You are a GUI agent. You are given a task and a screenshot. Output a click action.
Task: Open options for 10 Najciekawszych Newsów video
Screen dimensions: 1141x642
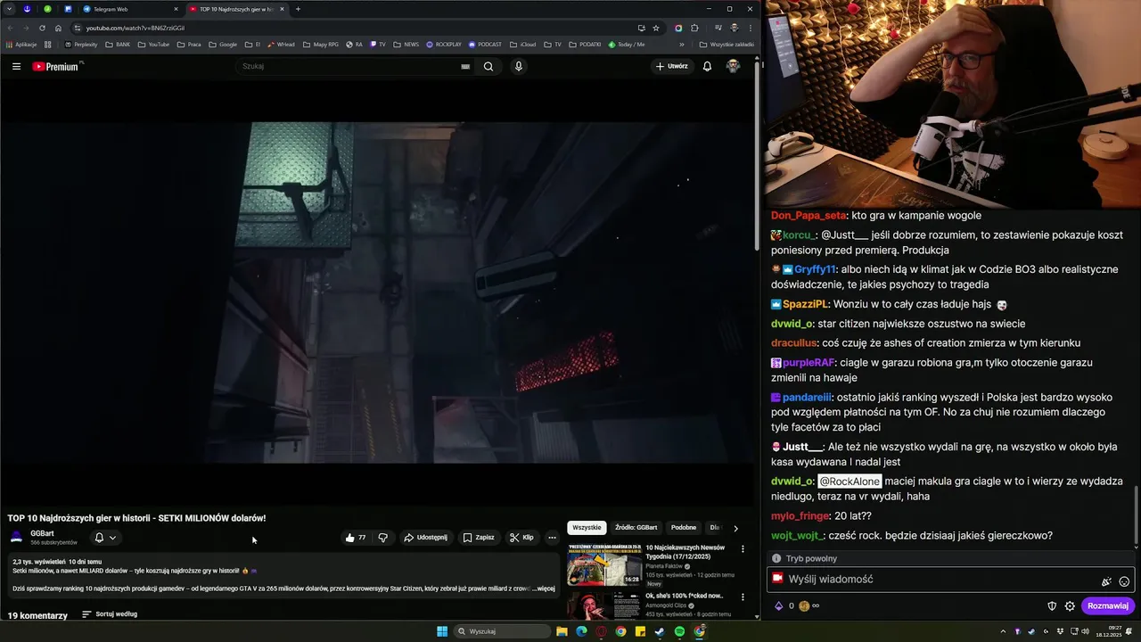pyautogui.click(x=743, y=549)
